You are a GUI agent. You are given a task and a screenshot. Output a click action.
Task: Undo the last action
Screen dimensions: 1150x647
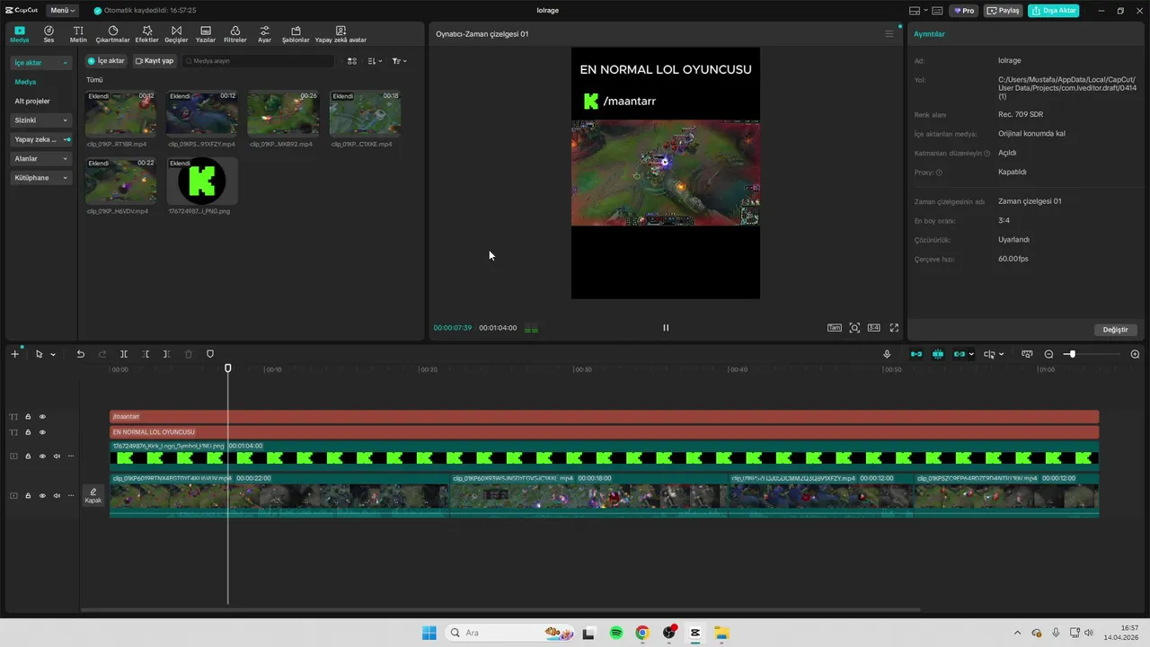[x=80, y=354]
